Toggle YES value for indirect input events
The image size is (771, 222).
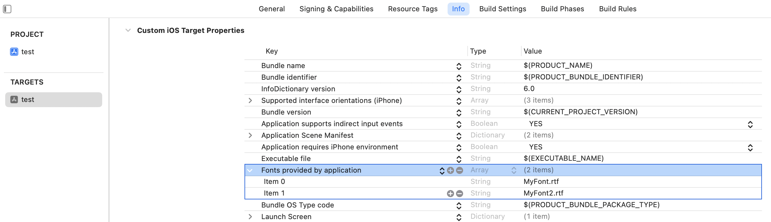click(x=750, y=125)
